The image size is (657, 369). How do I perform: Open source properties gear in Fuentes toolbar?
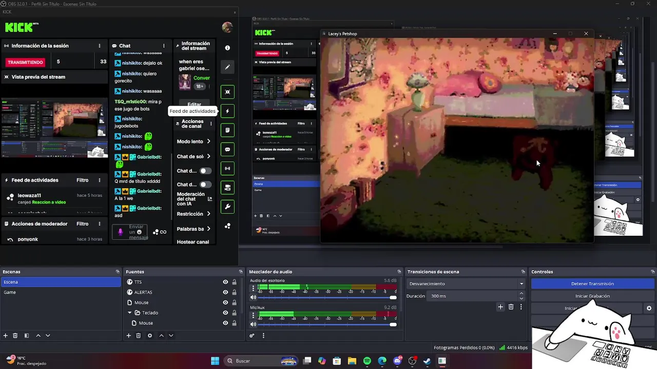pyautogui.click(x=150, y=336)
